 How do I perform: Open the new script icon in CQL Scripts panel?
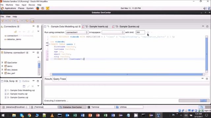pos(24,86)
